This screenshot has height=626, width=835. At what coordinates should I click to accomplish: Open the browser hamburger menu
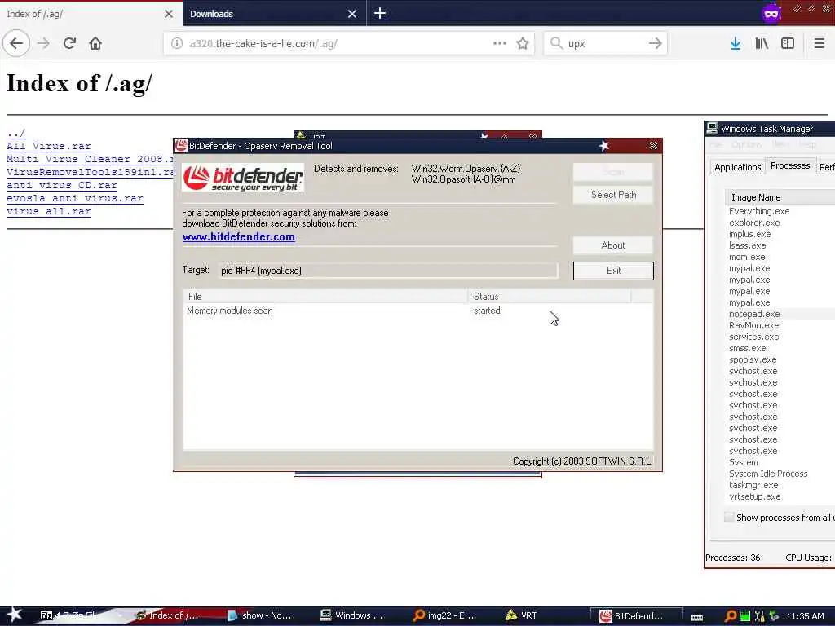(820, 43)
